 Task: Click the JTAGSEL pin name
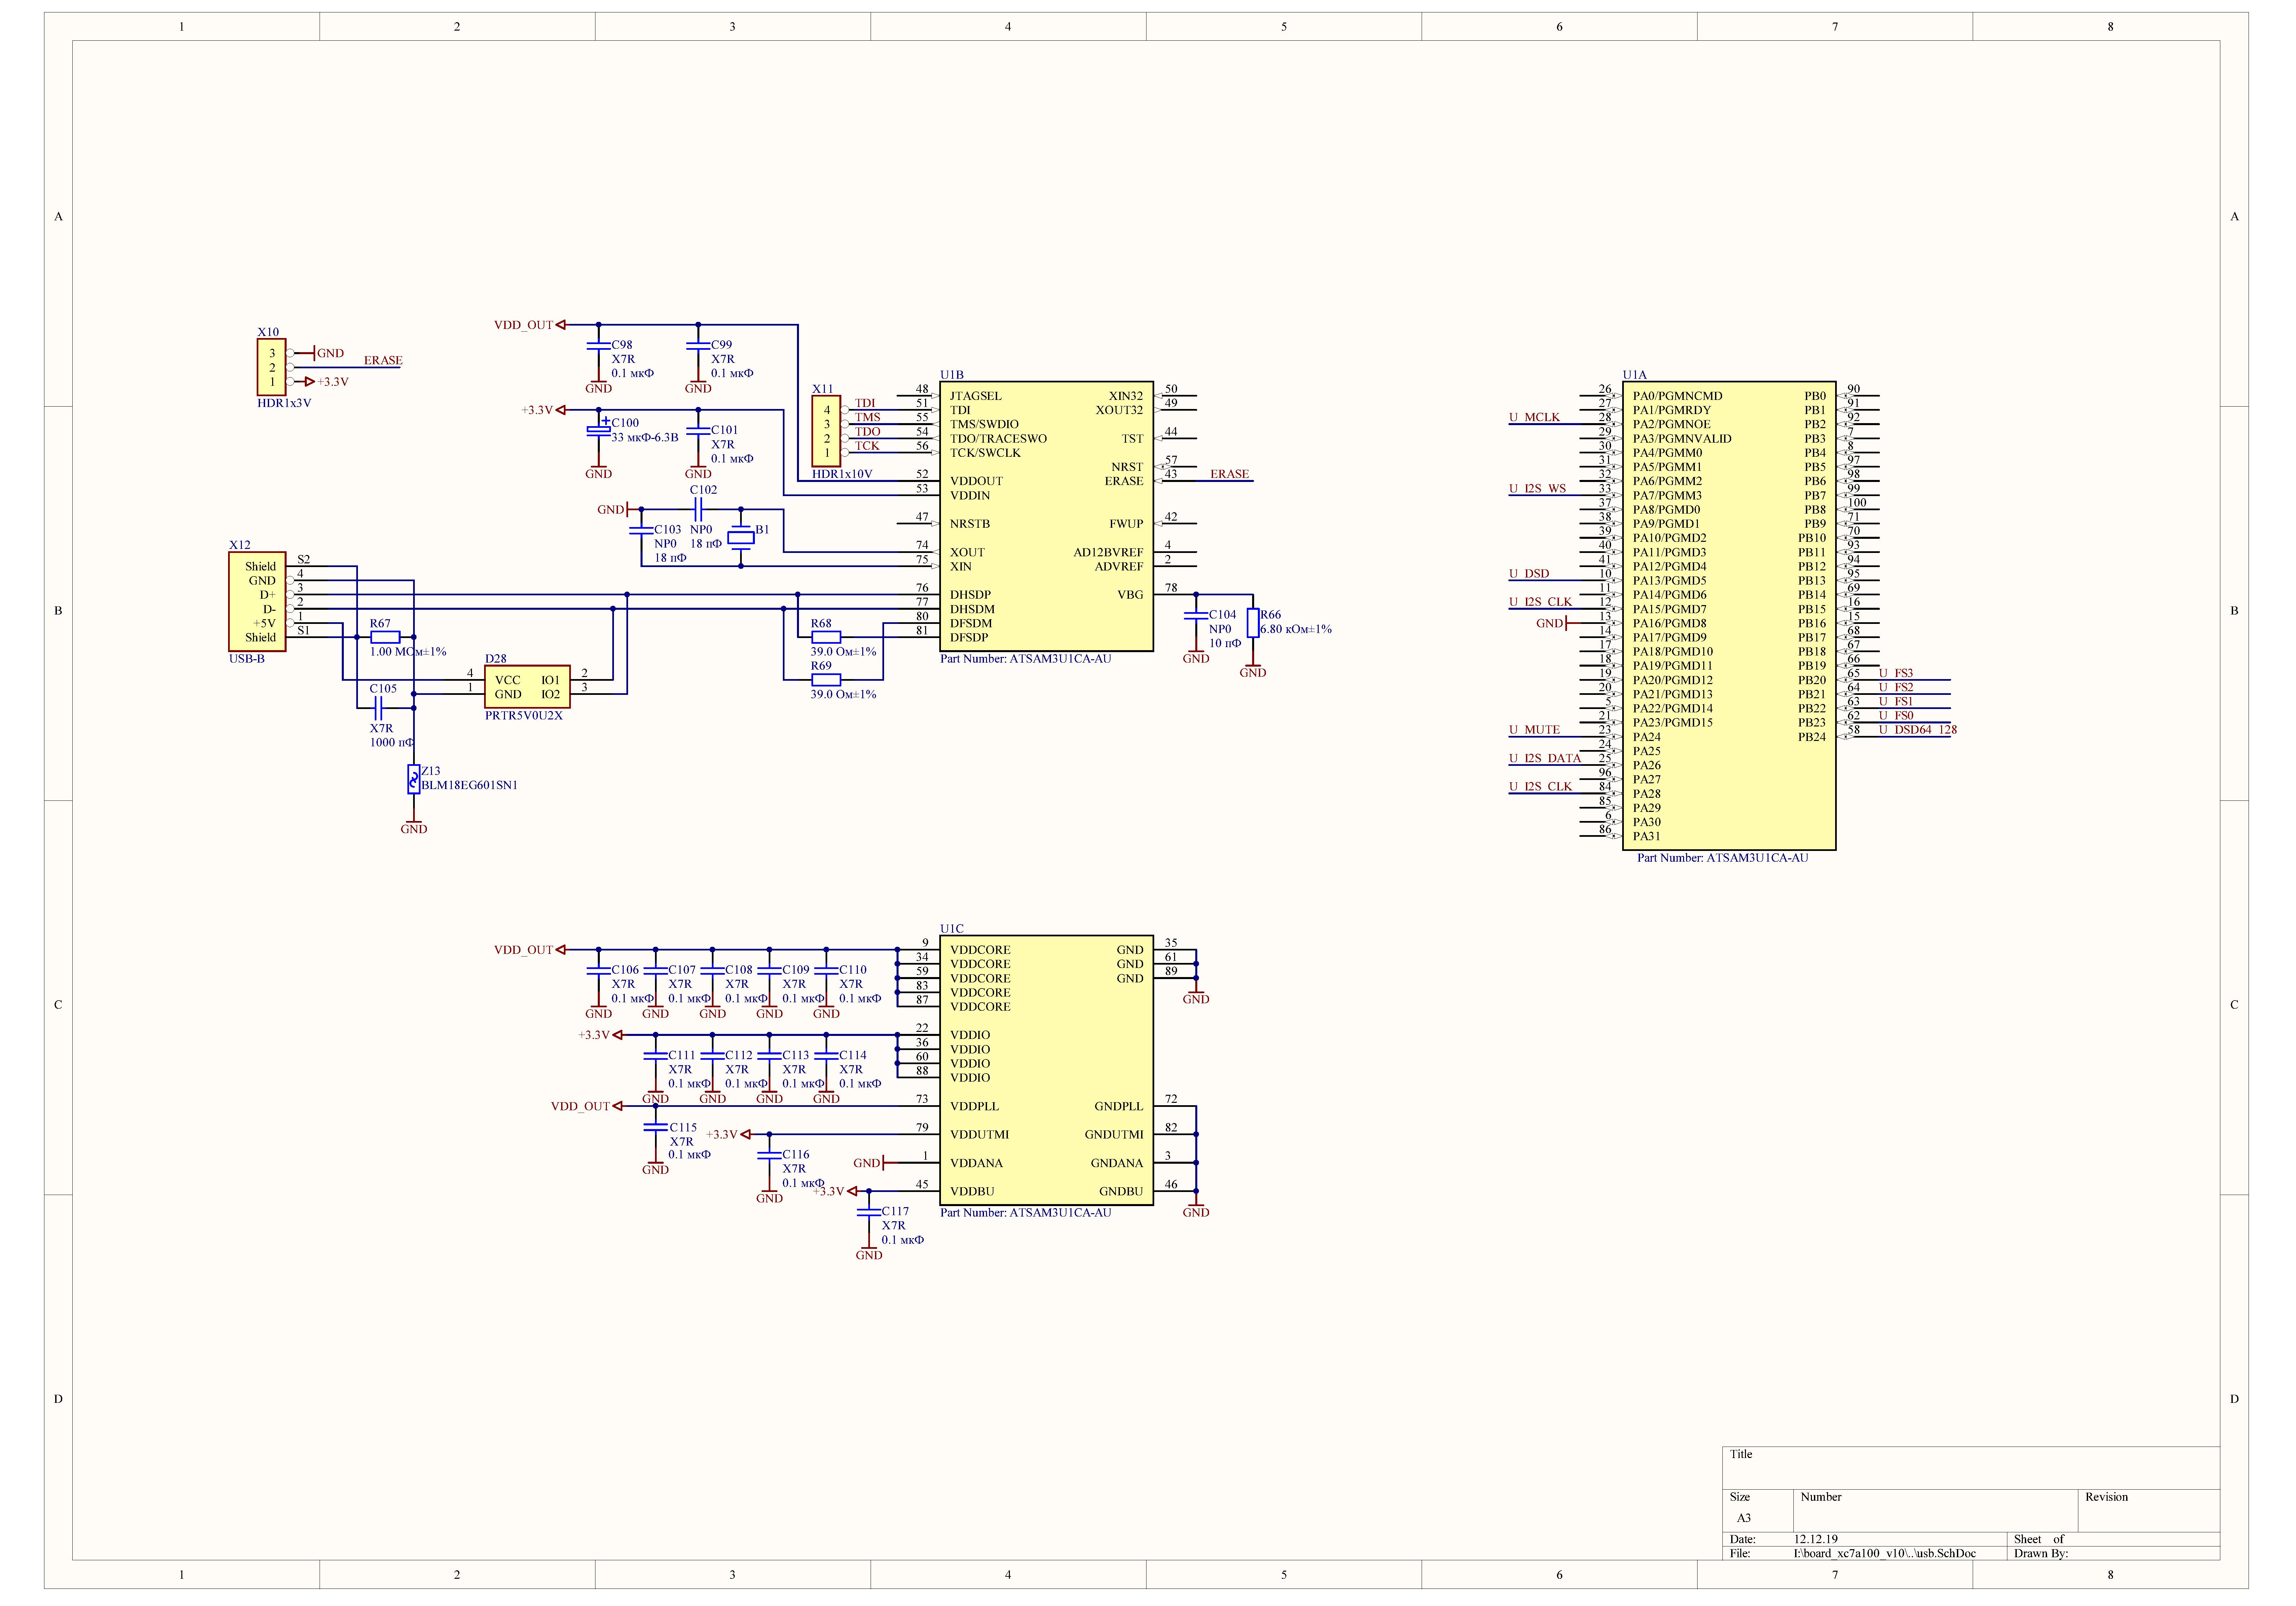976,396
